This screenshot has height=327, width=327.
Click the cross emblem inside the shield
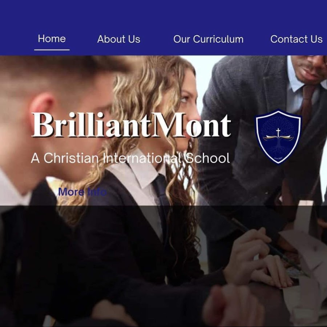pyautogui.click(x=278, y=132)
